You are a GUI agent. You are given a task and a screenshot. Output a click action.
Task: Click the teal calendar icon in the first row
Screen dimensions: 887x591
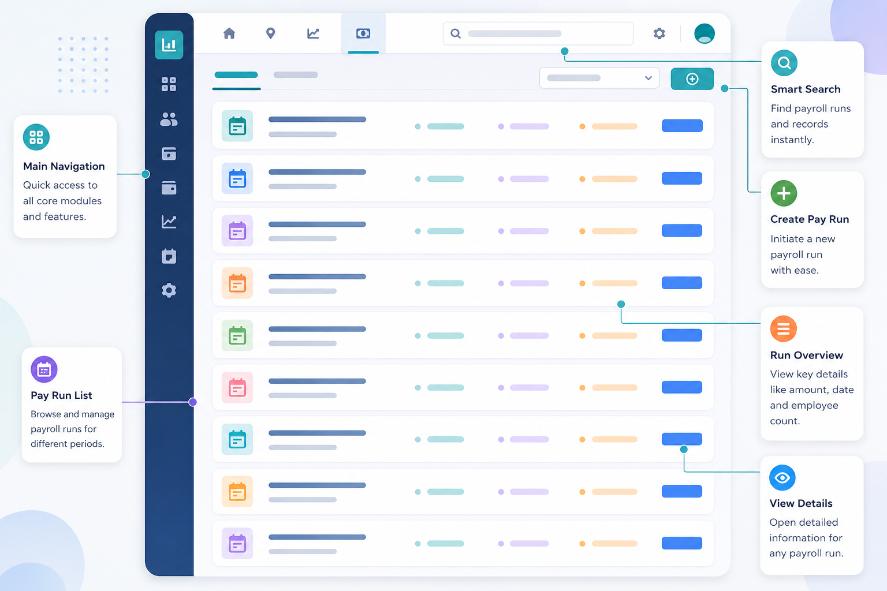pos(237,126)
